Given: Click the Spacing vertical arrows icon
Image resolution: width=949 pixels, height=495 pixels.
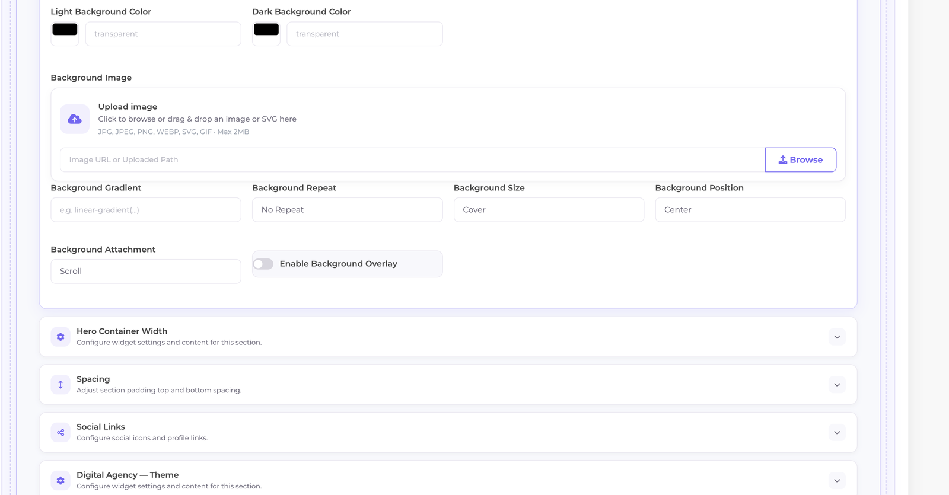Looking at the screenshot, I should point(60,385).
